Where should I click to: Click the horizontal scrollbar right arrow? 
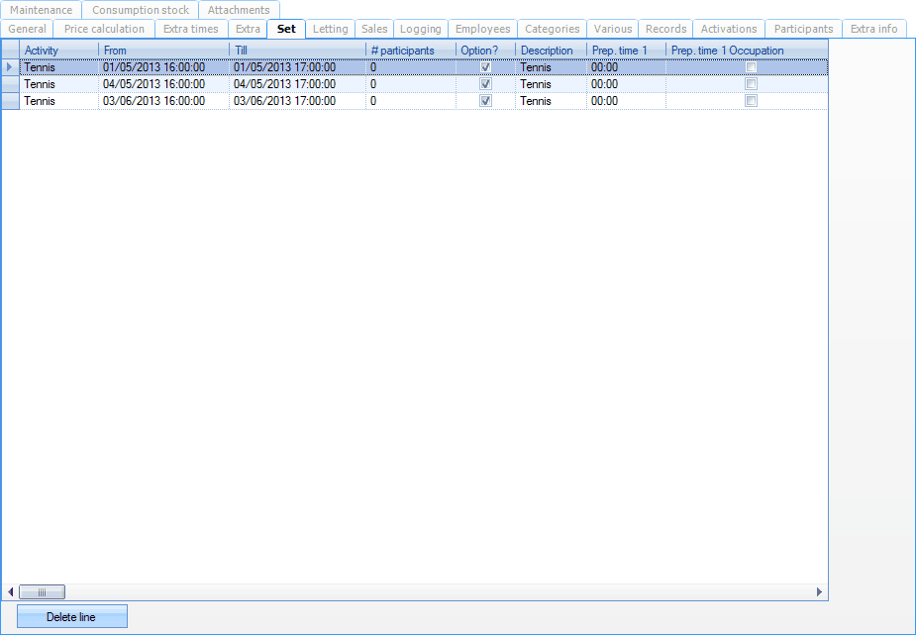[819, 591]
